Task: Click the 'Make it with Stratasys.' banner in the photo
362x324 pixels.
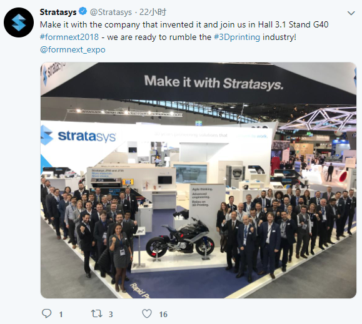Action: coord(214,82)
